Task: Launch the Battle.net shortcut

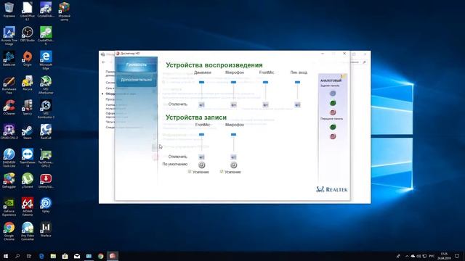Action: (9, 58)
